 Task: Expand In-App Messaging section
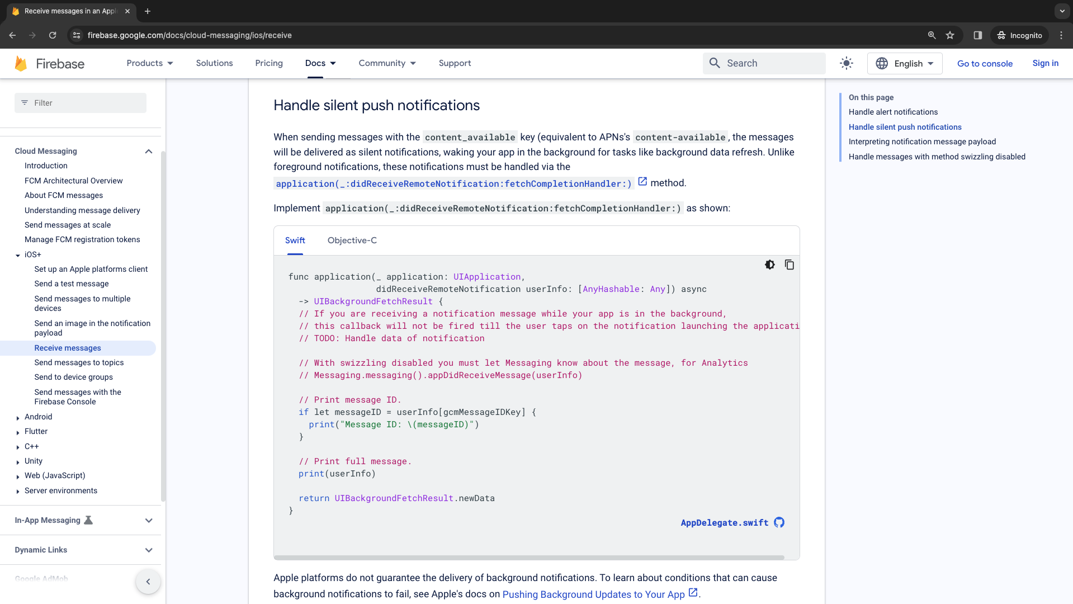tap(149, 520)
